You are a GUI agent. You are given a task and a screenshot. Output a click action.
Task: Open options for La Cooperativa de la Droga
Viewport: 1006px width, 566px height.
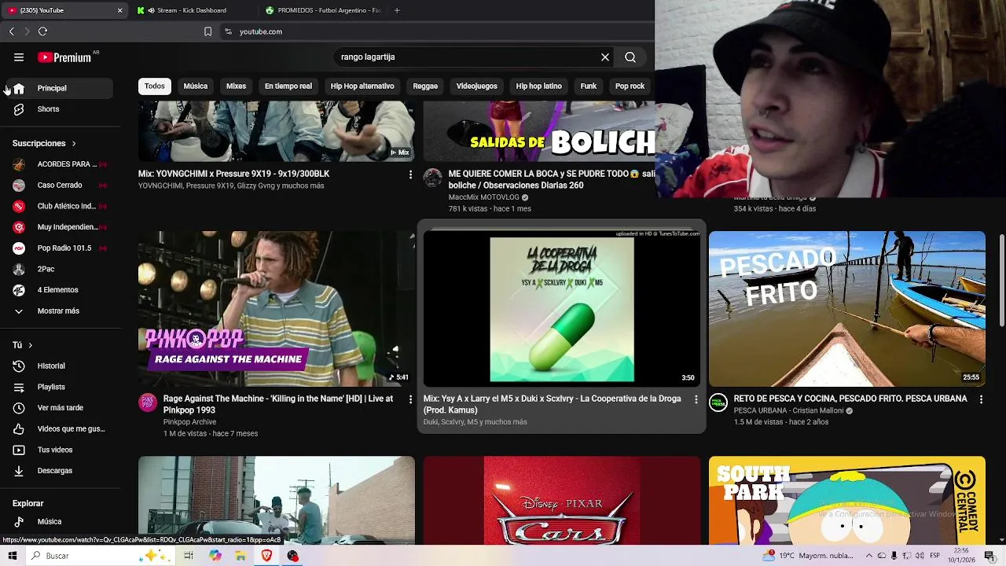696,399
